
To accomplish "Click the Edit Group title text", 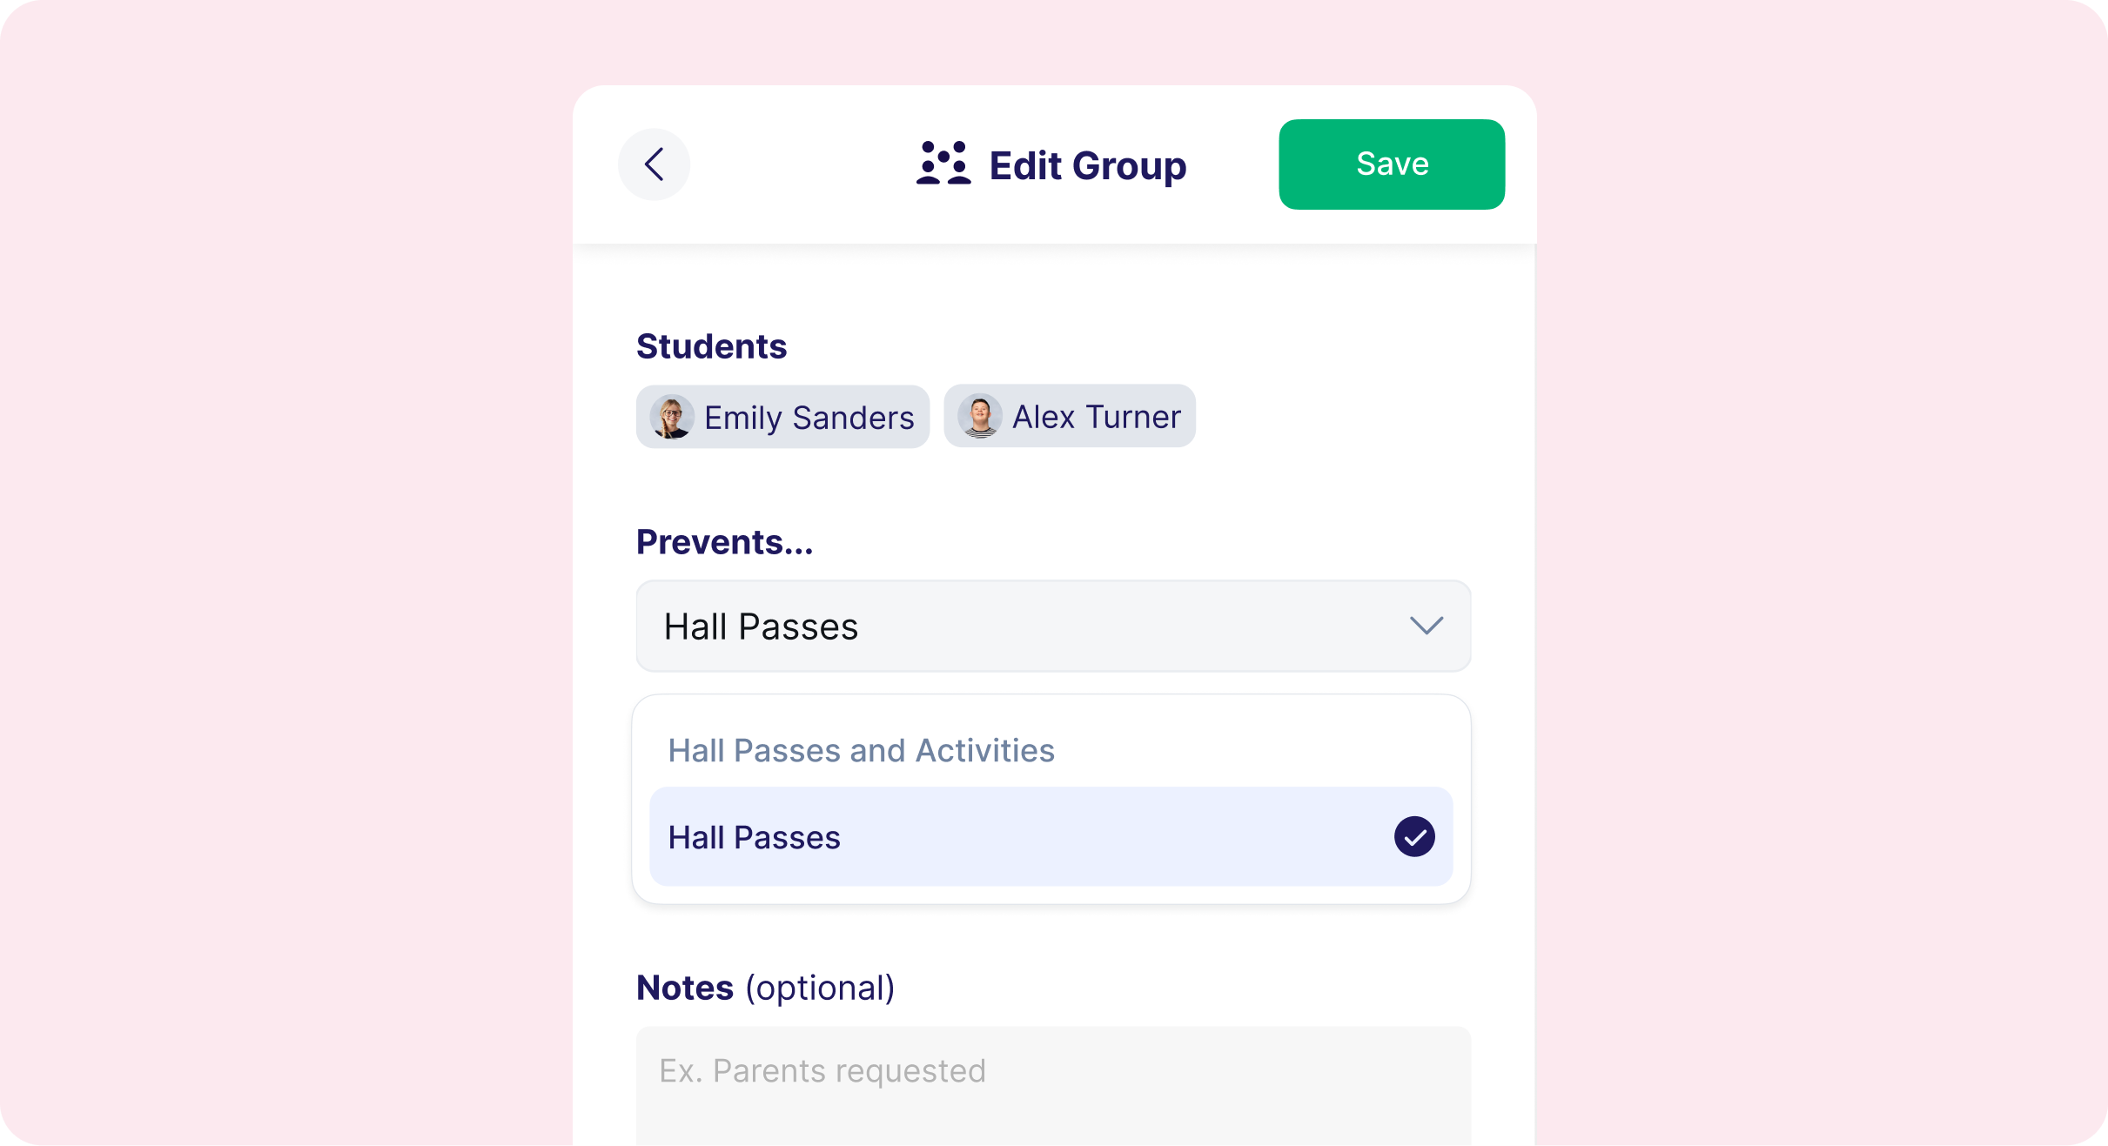I will [x=1088, y=165].
